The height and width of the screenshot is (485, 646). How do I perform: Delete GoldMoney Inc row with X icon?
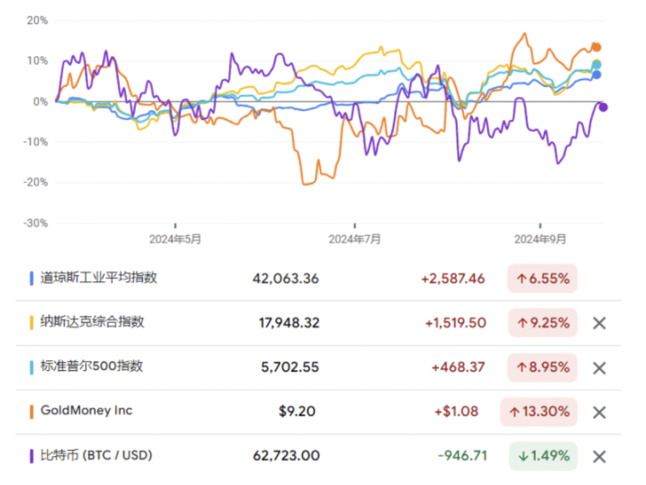pyautogui.click(x=599, y=412)
